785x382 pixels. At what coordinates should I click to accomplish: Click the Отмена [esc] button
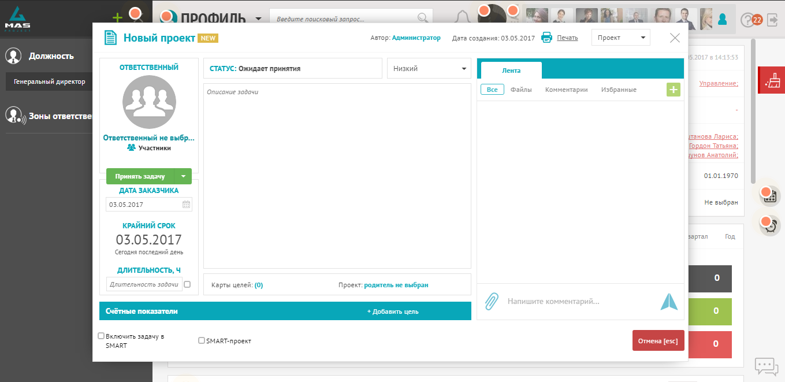[x=658, y=341]
